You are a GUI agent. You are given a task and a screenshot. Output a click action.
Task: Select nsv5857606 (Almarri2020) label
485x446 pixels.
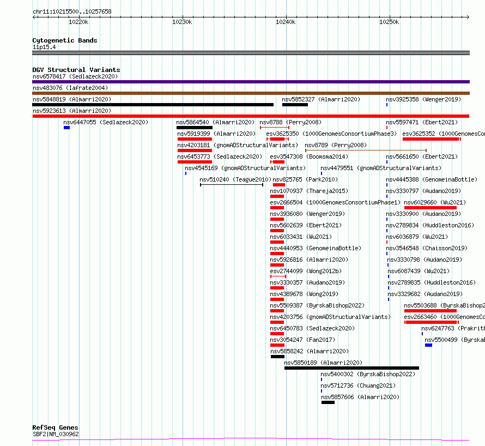360,397
